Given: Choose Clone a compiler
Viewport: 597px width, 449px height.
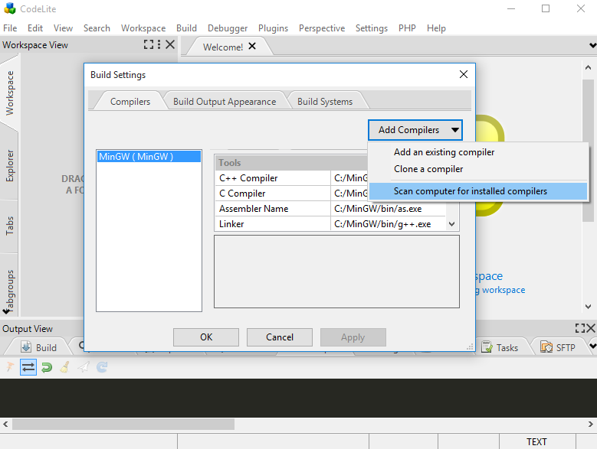Looking at the screenshot, I should point(478,168).
